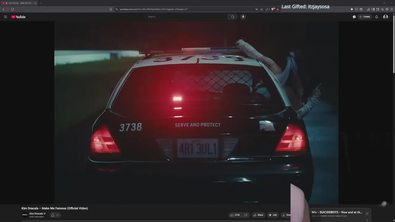Click the URL in the address bar
The width and height of the screenshot is (395, 222).
(x=154, y=9)
